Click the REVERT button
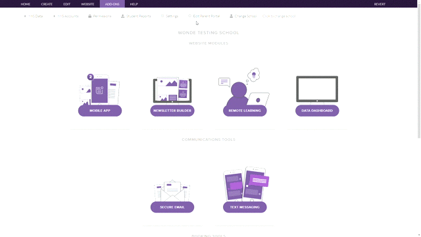 [x=380, y=4]
